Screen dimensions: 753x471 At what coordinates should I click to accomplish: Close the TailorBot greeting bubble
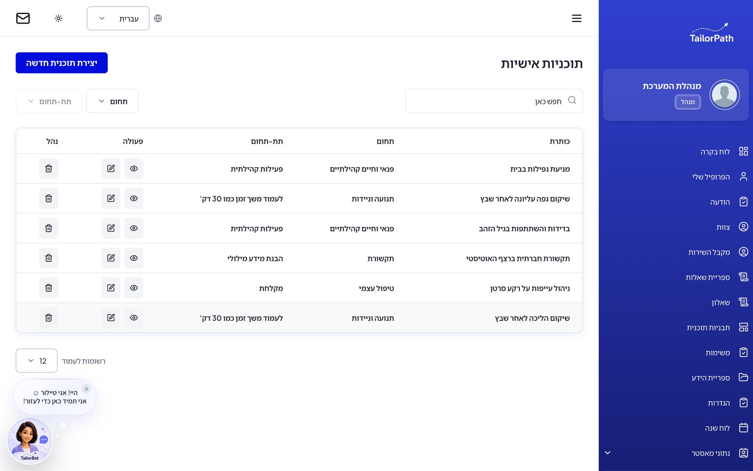[x=87, y=389]
